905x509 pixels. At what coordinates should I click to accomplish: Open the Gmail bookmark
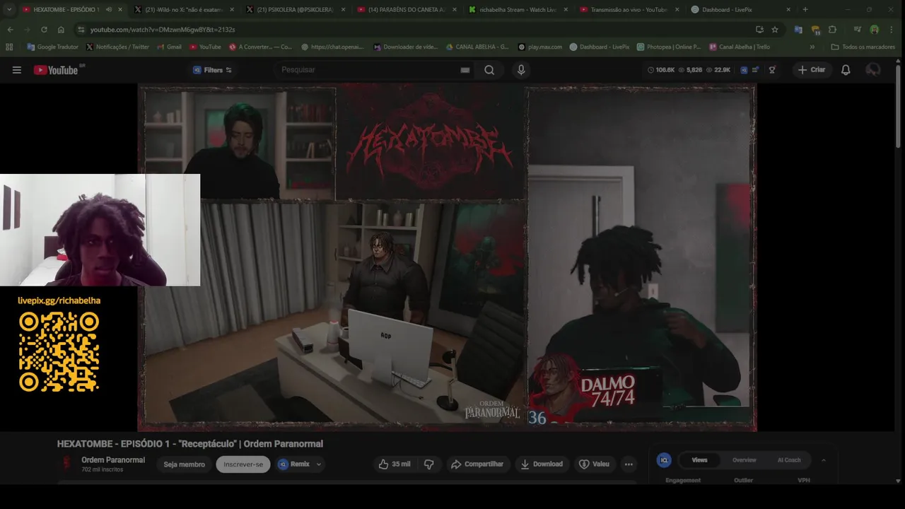pyautogui.click(x=169, y=47)
